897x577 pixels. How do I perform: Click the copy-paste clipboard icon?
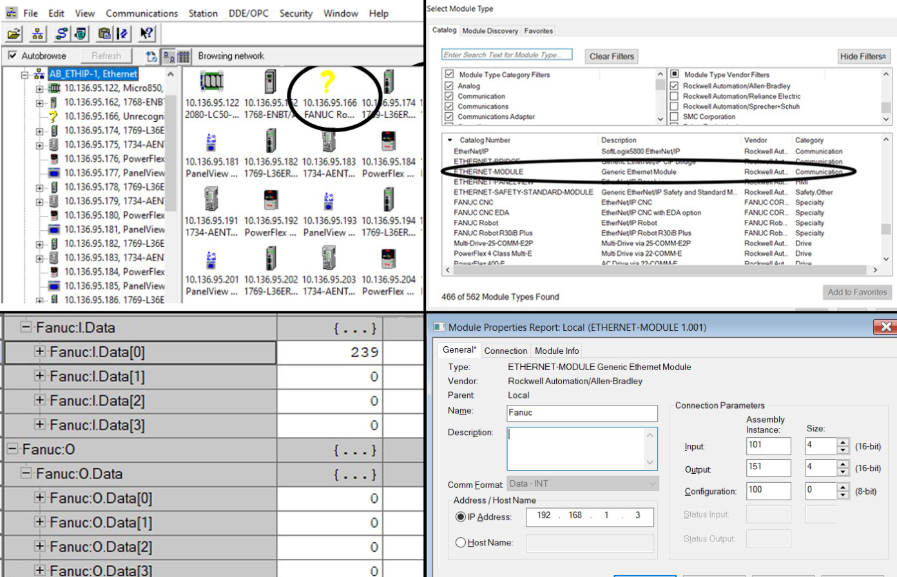coord(104,33)
